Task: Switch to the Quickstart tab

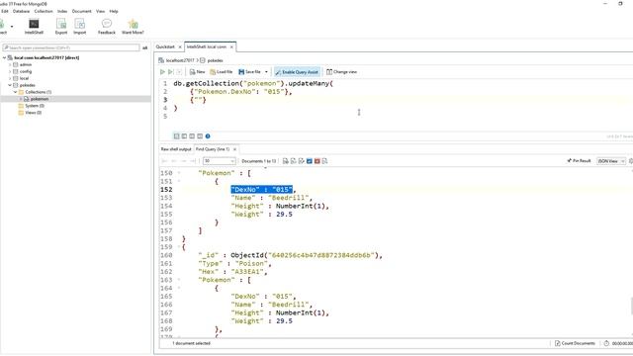Action: coord(165,46)
